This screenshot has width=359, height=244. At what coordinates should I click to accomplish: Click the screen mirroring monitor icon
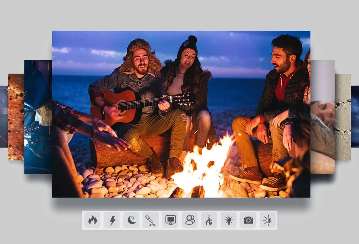pos(170,220)
